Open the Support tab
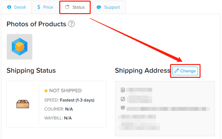This screenshot has width=222, height=139. point(108,7)
